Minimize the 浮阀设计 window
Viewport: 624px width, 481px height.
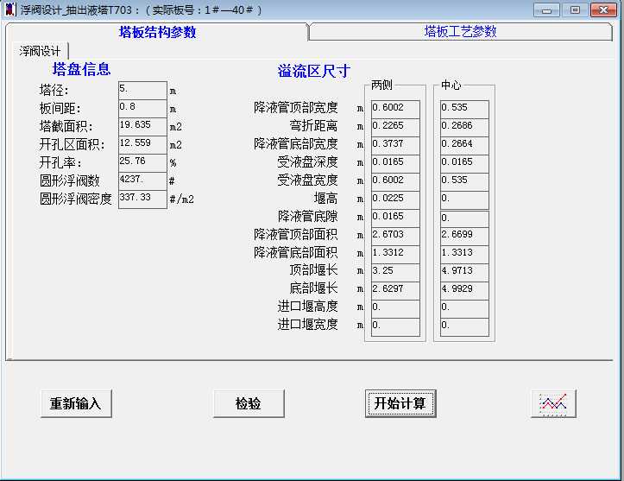point(546,10)
